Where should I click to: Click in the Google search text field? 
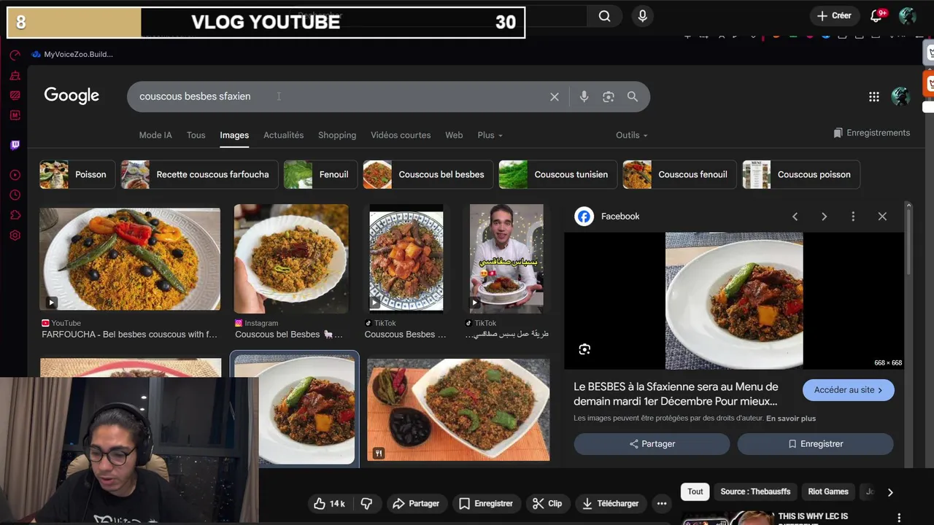click(339, 96)
